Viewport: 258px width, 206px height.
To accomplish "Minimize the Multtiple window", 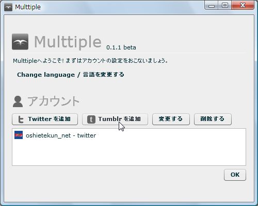I will 212,6.
